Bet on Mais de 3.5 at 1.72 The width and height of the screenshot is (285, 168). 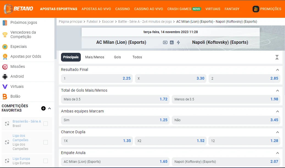pos(115,99)
